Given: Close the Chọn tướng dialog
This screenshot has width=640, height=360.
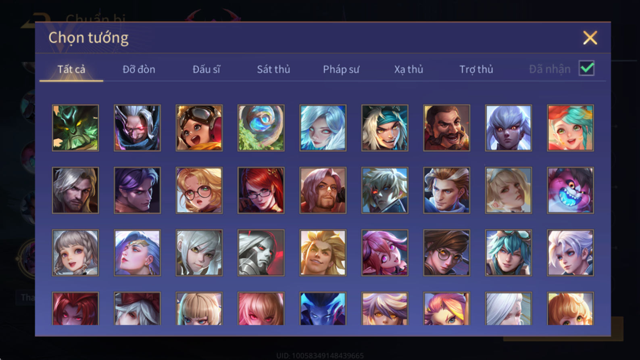Looking at the screenshot, I should click(590, 38).
